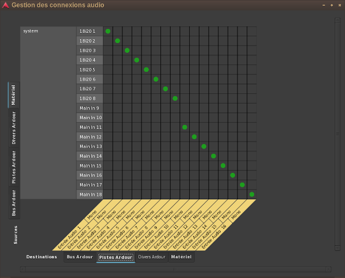The height and width of the screenshot is (278, 345).
Task: Click vertical scrollbar up arrow
Action: [338, 20]
